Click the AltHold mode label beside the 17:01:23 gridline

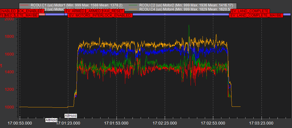pos(71,116)
